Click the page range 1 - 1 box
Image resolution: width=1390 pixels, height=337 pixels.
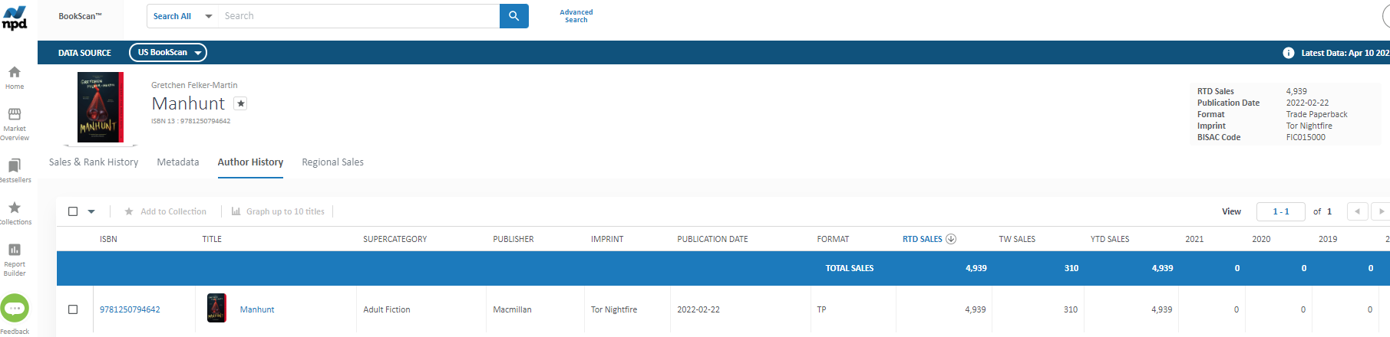pyautogui.click(x=1280, y=211)
